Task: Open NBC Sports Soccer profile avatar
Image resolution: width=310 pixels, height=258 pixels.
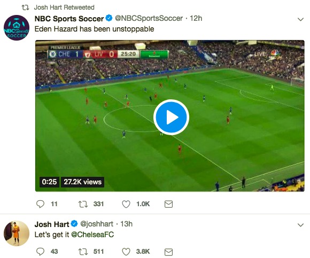Action: point(17,28)
